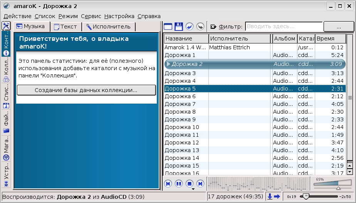
Task: Select the Дорожка 13 playlist row
Action: pos(255,151)
